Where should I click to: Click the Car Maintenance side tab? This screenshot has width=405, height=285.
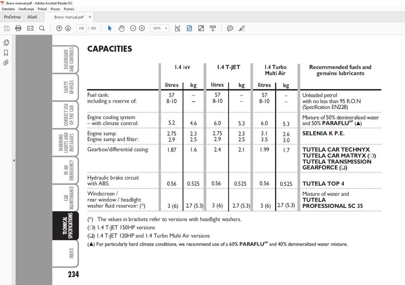(x=65, y=197)
